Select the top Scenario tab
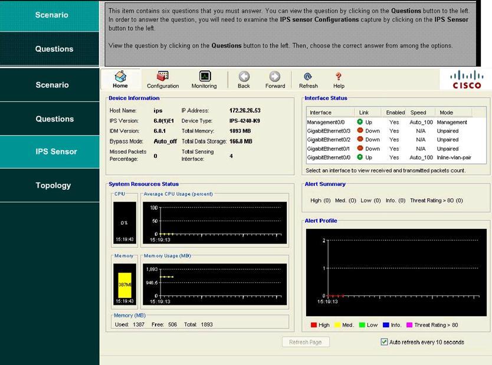Viewport: 492px width, 365px height. pos(50,15)
